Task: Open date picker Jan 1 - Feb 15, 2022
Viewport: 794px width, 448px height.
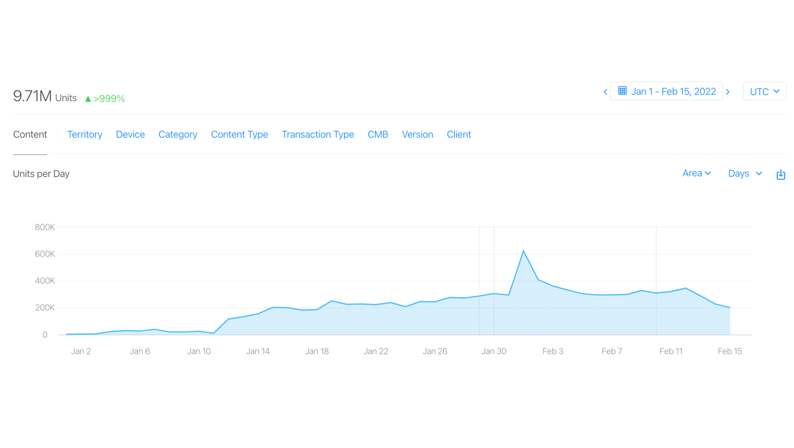Action: coord(666,91)
